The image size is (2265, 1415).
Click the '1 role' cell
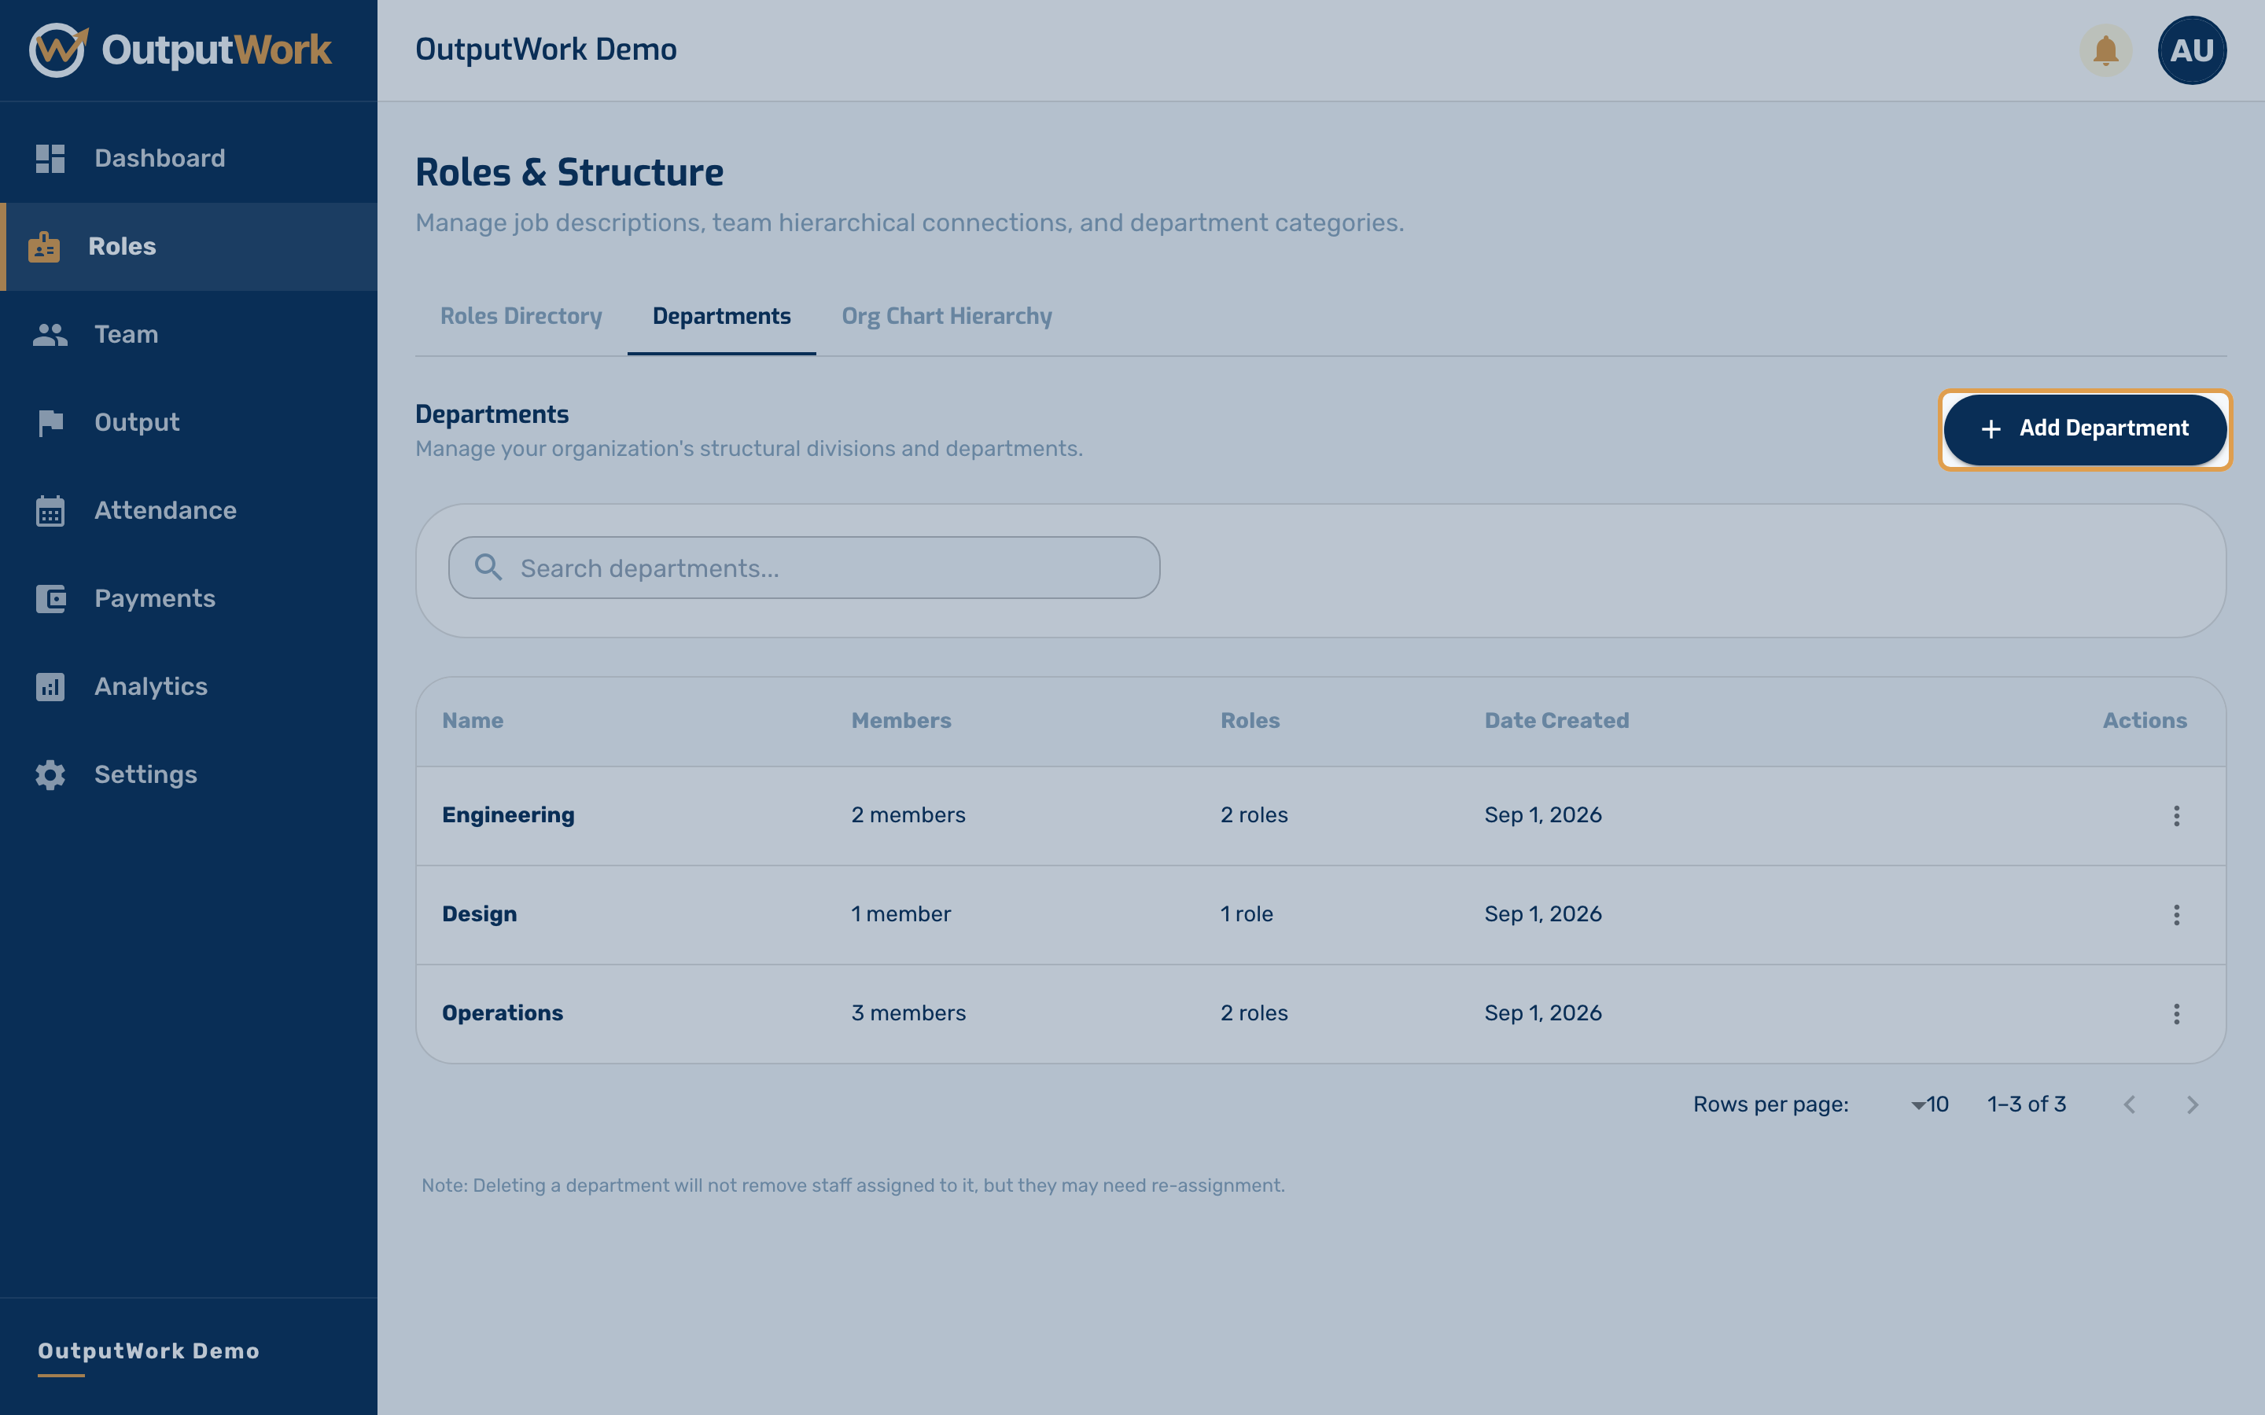tap(1247, 914)
